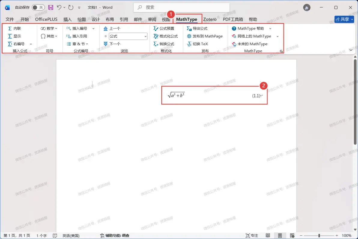358x239 pixels.
Task: Switch to the PDF工具箱 tab
Action: click(233, 19)
